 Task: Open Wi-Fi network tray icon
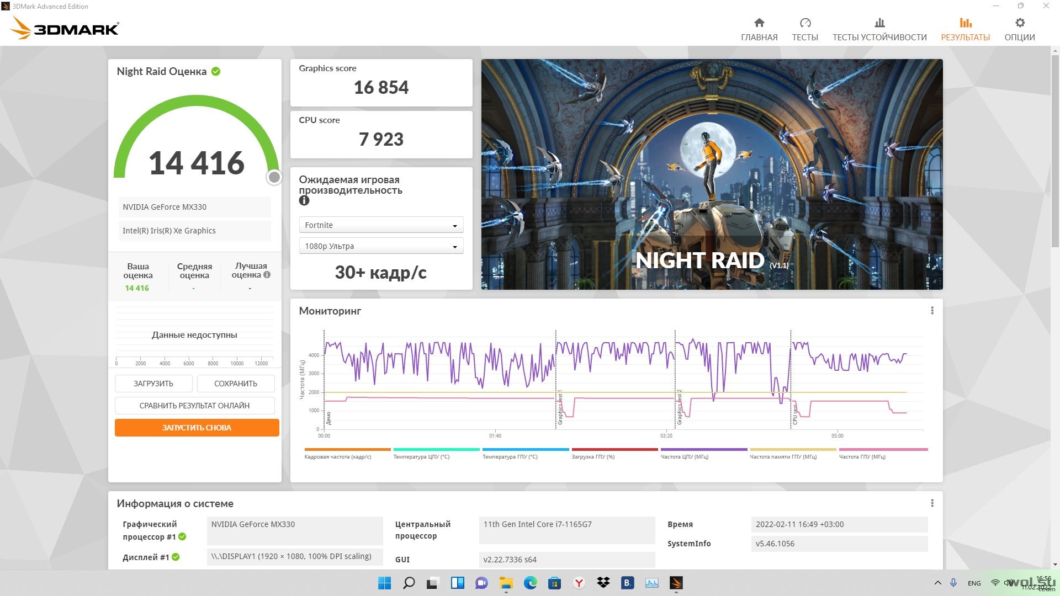[x=995, y=583]
